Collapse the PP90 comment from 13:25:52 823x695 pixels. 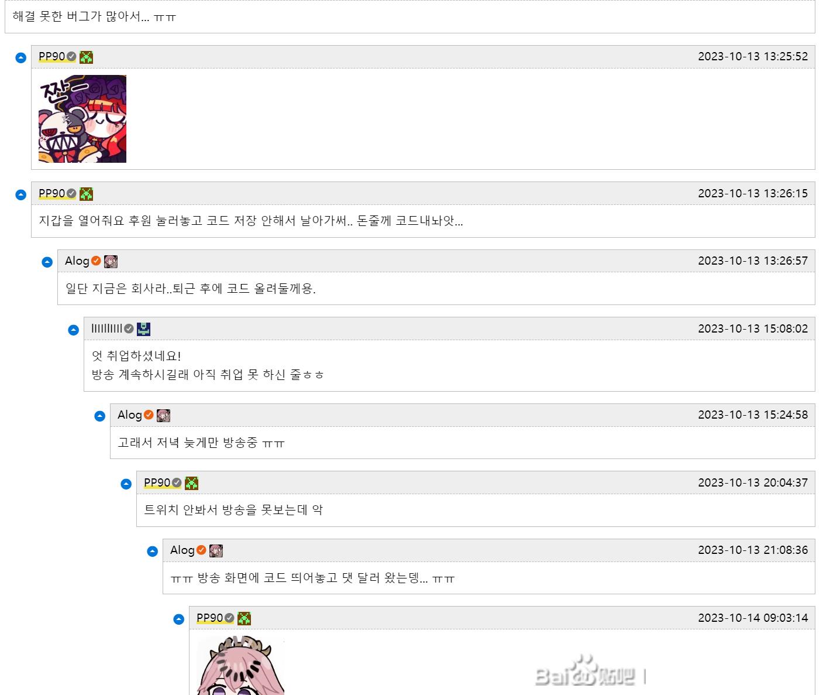(x=21, y=58)
